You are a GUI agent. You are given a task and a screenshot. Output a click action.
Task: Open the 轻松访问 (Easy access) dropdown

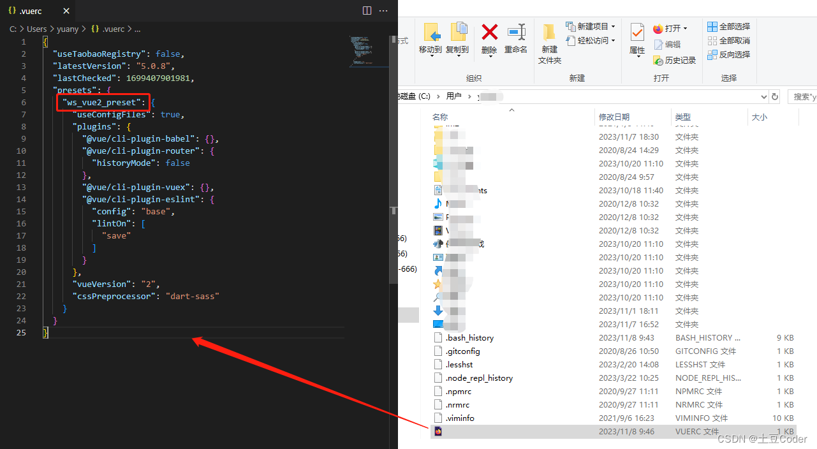(591, 40)
